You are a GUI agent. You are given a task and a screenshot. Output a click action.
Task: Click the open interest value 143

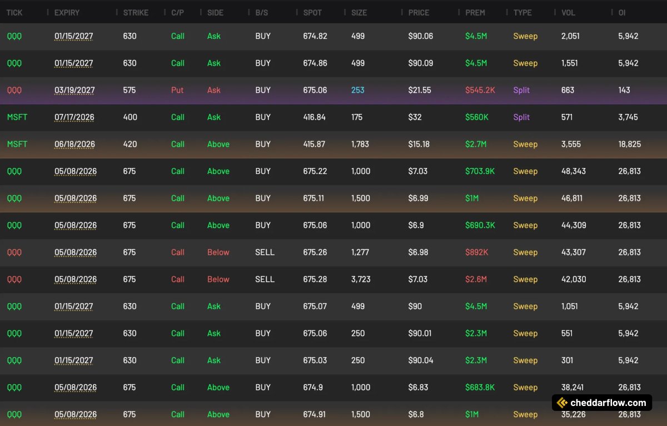click(x=624, y=90)
